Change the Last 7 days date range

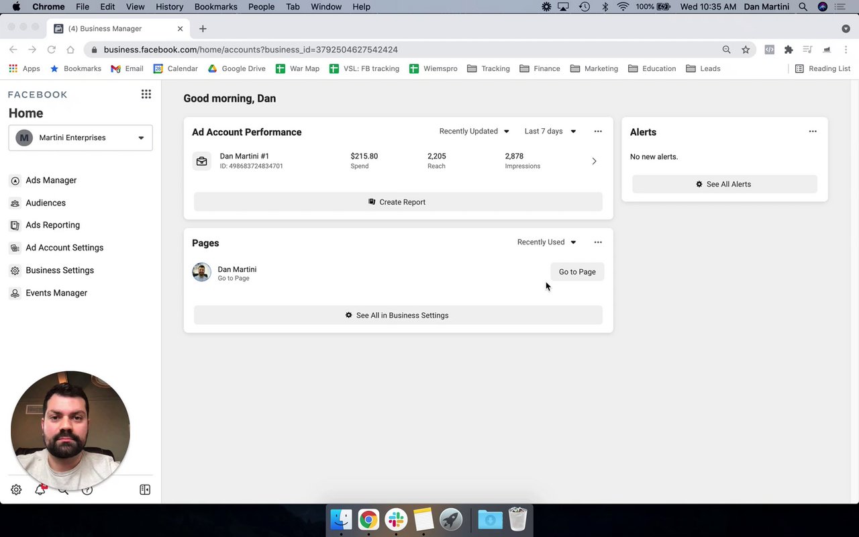pyautogui.click(x=550, y=132)
